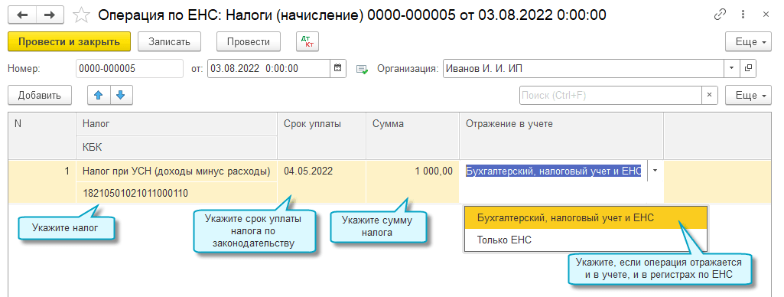The image size is (784, 297).
Task: Click the document status icon beside date
Action: [x=362, y=69]
